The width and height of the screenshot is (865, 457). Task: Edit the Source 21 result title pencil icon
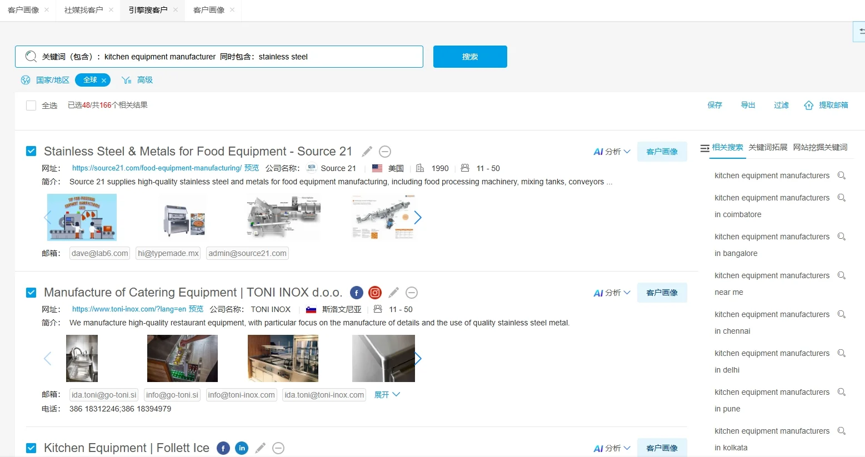pos(367,152)
